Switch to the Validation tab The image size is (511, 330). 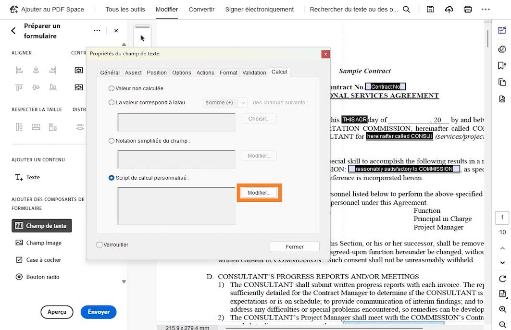point(254,73)
